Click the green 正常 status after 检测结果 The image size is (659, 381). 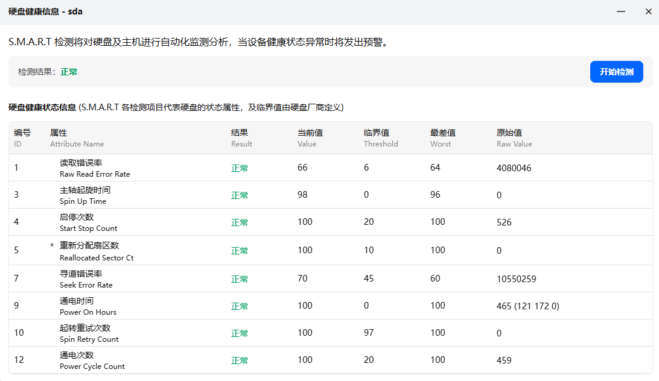(69, 72)
